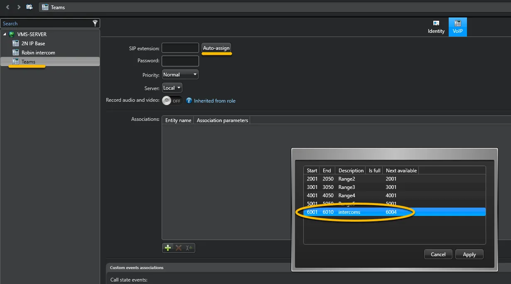Image resolution: width=511 pixels, height=284 pixels.
Task: Open the Inherited from role link
Action: click(215, 101)
